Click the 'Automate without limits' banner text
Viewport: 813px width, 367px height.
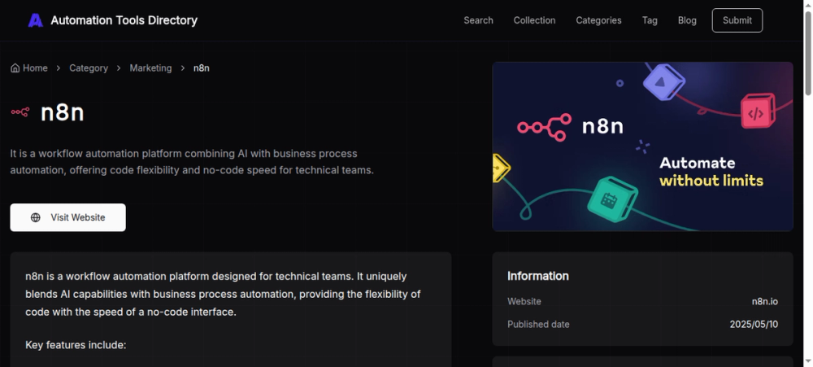pos(711,172)
